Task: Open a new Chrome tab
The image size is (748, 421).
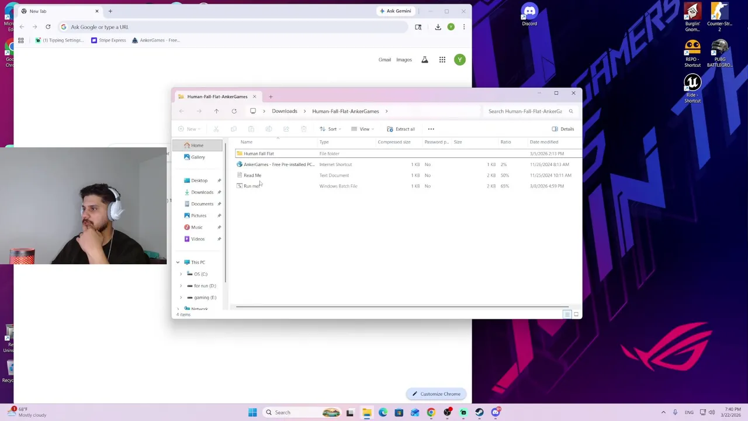Action: click(110, 11)
